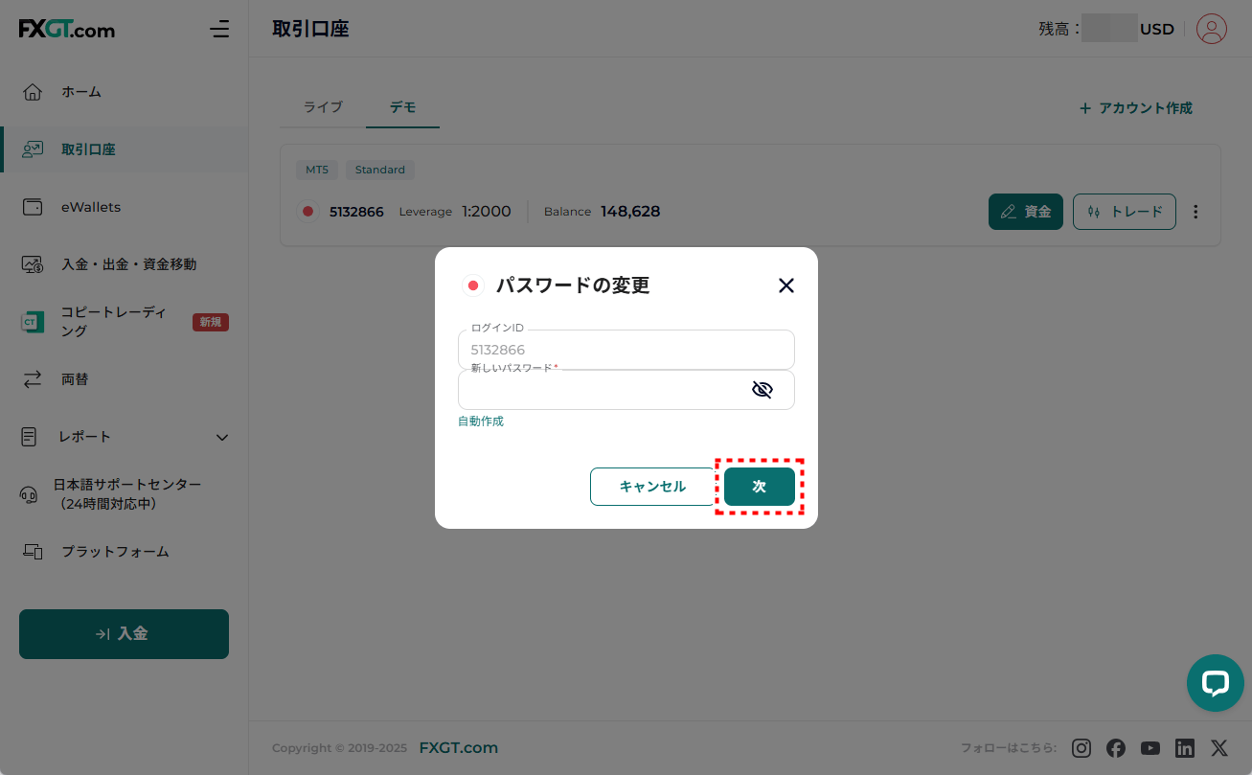Viewport: 1252px width, 775px height.
Task: Open Facebook icon in footer
Action: pyautogui.click(x=1116, y=748)
